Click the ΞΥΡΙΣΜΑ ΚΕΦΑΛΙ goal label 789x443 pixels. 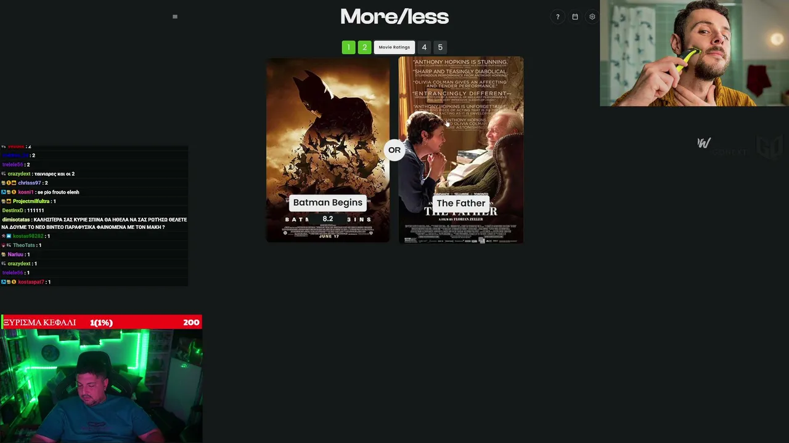coord(39,322)
